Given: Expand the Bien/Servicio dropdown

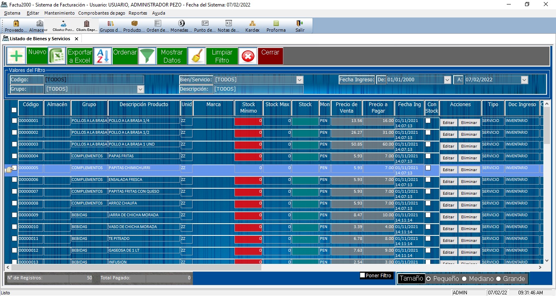Looking at the screenshot, I should 300,80.
